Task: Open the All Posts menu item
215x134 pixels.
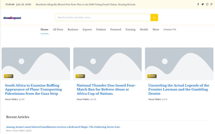Action: [x=58, y=29]
